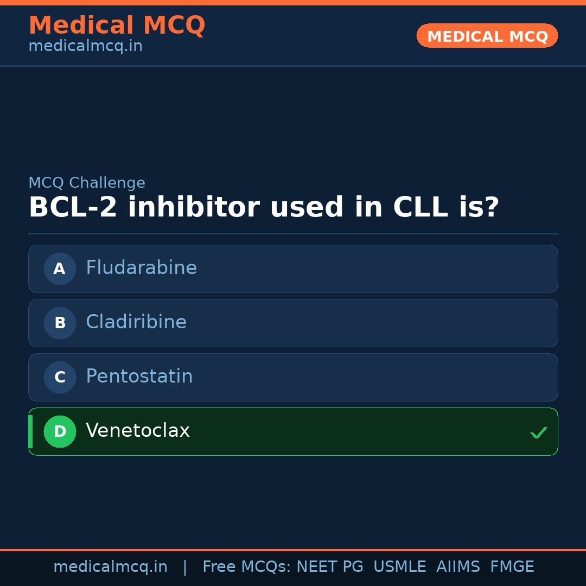Click NEET PG in the footer
Image resolution: width=586 pixels, height=586 pixels.
point(330,567)
